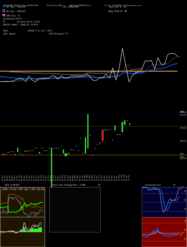Click the 'Intra Day Trading Price & MR' title
Viewport: 187px width, 247px height.
click(x=69, y=185)
